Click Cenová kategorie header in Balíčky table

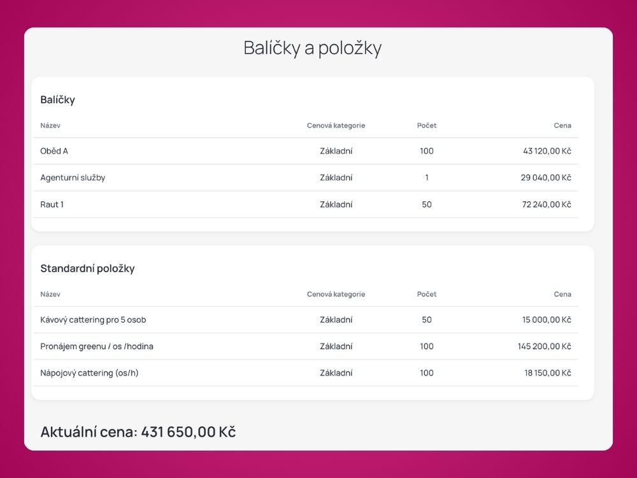[x=336, y=126]
